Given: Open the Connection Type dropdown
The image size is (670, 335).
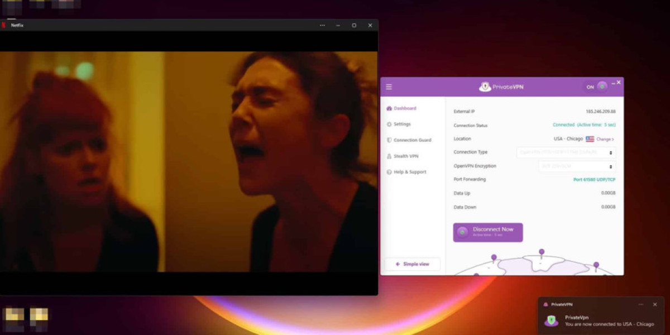Looking at the screenshot, I should [x=566, y=152].
